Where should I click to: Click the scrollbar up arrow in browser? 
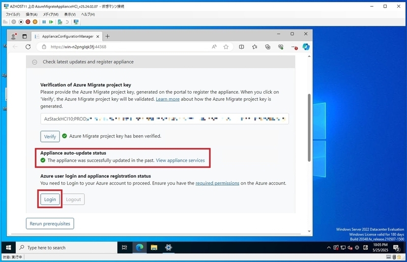point(309,56)
